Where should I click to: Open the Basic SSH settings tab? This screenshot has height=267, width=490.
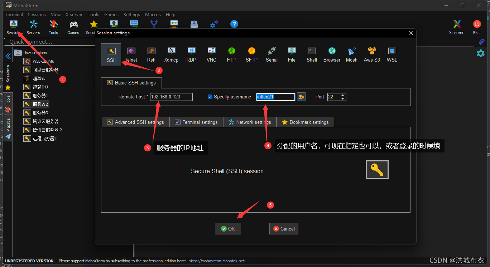131,83
